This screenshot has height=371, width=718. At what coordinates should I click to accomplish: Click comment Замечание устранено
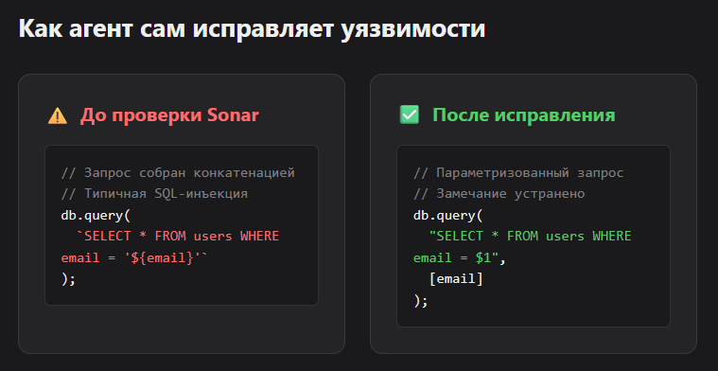[x=499, y=194]
